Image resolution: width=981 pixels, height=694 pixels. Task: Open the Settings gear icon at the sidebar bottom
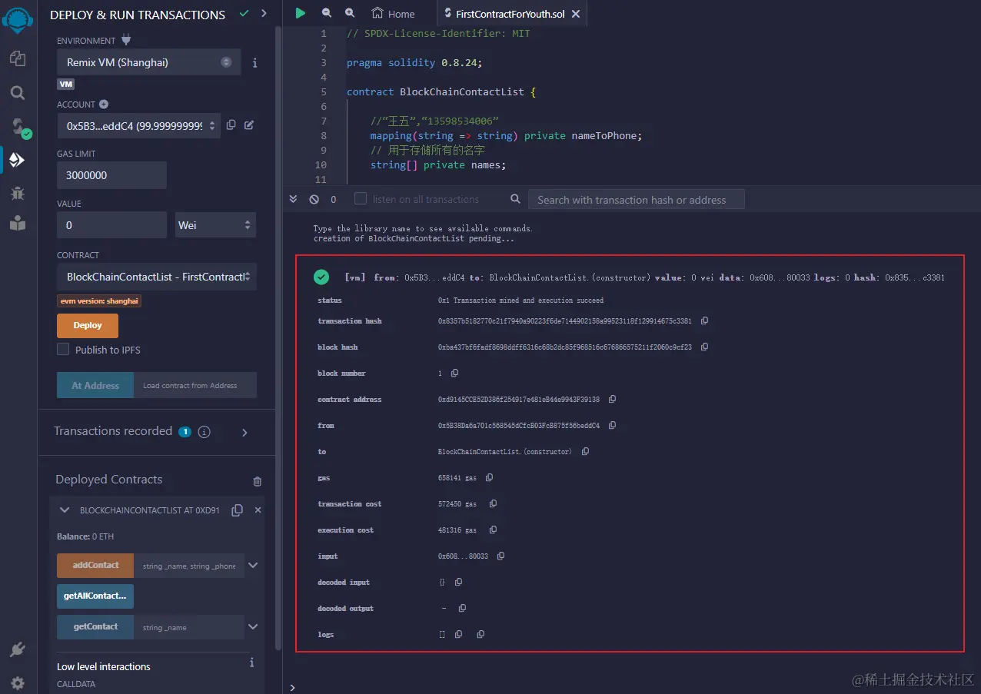point(18,682)
